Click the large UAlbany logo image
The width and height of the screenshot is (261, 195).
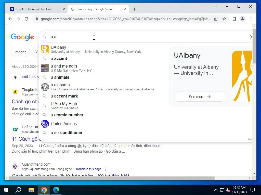(242, 76)
